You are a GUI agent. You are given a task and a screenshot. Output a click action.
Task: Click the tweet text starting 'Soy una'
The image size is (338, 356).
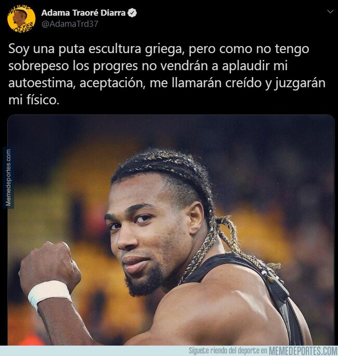(x=167, y=74)
